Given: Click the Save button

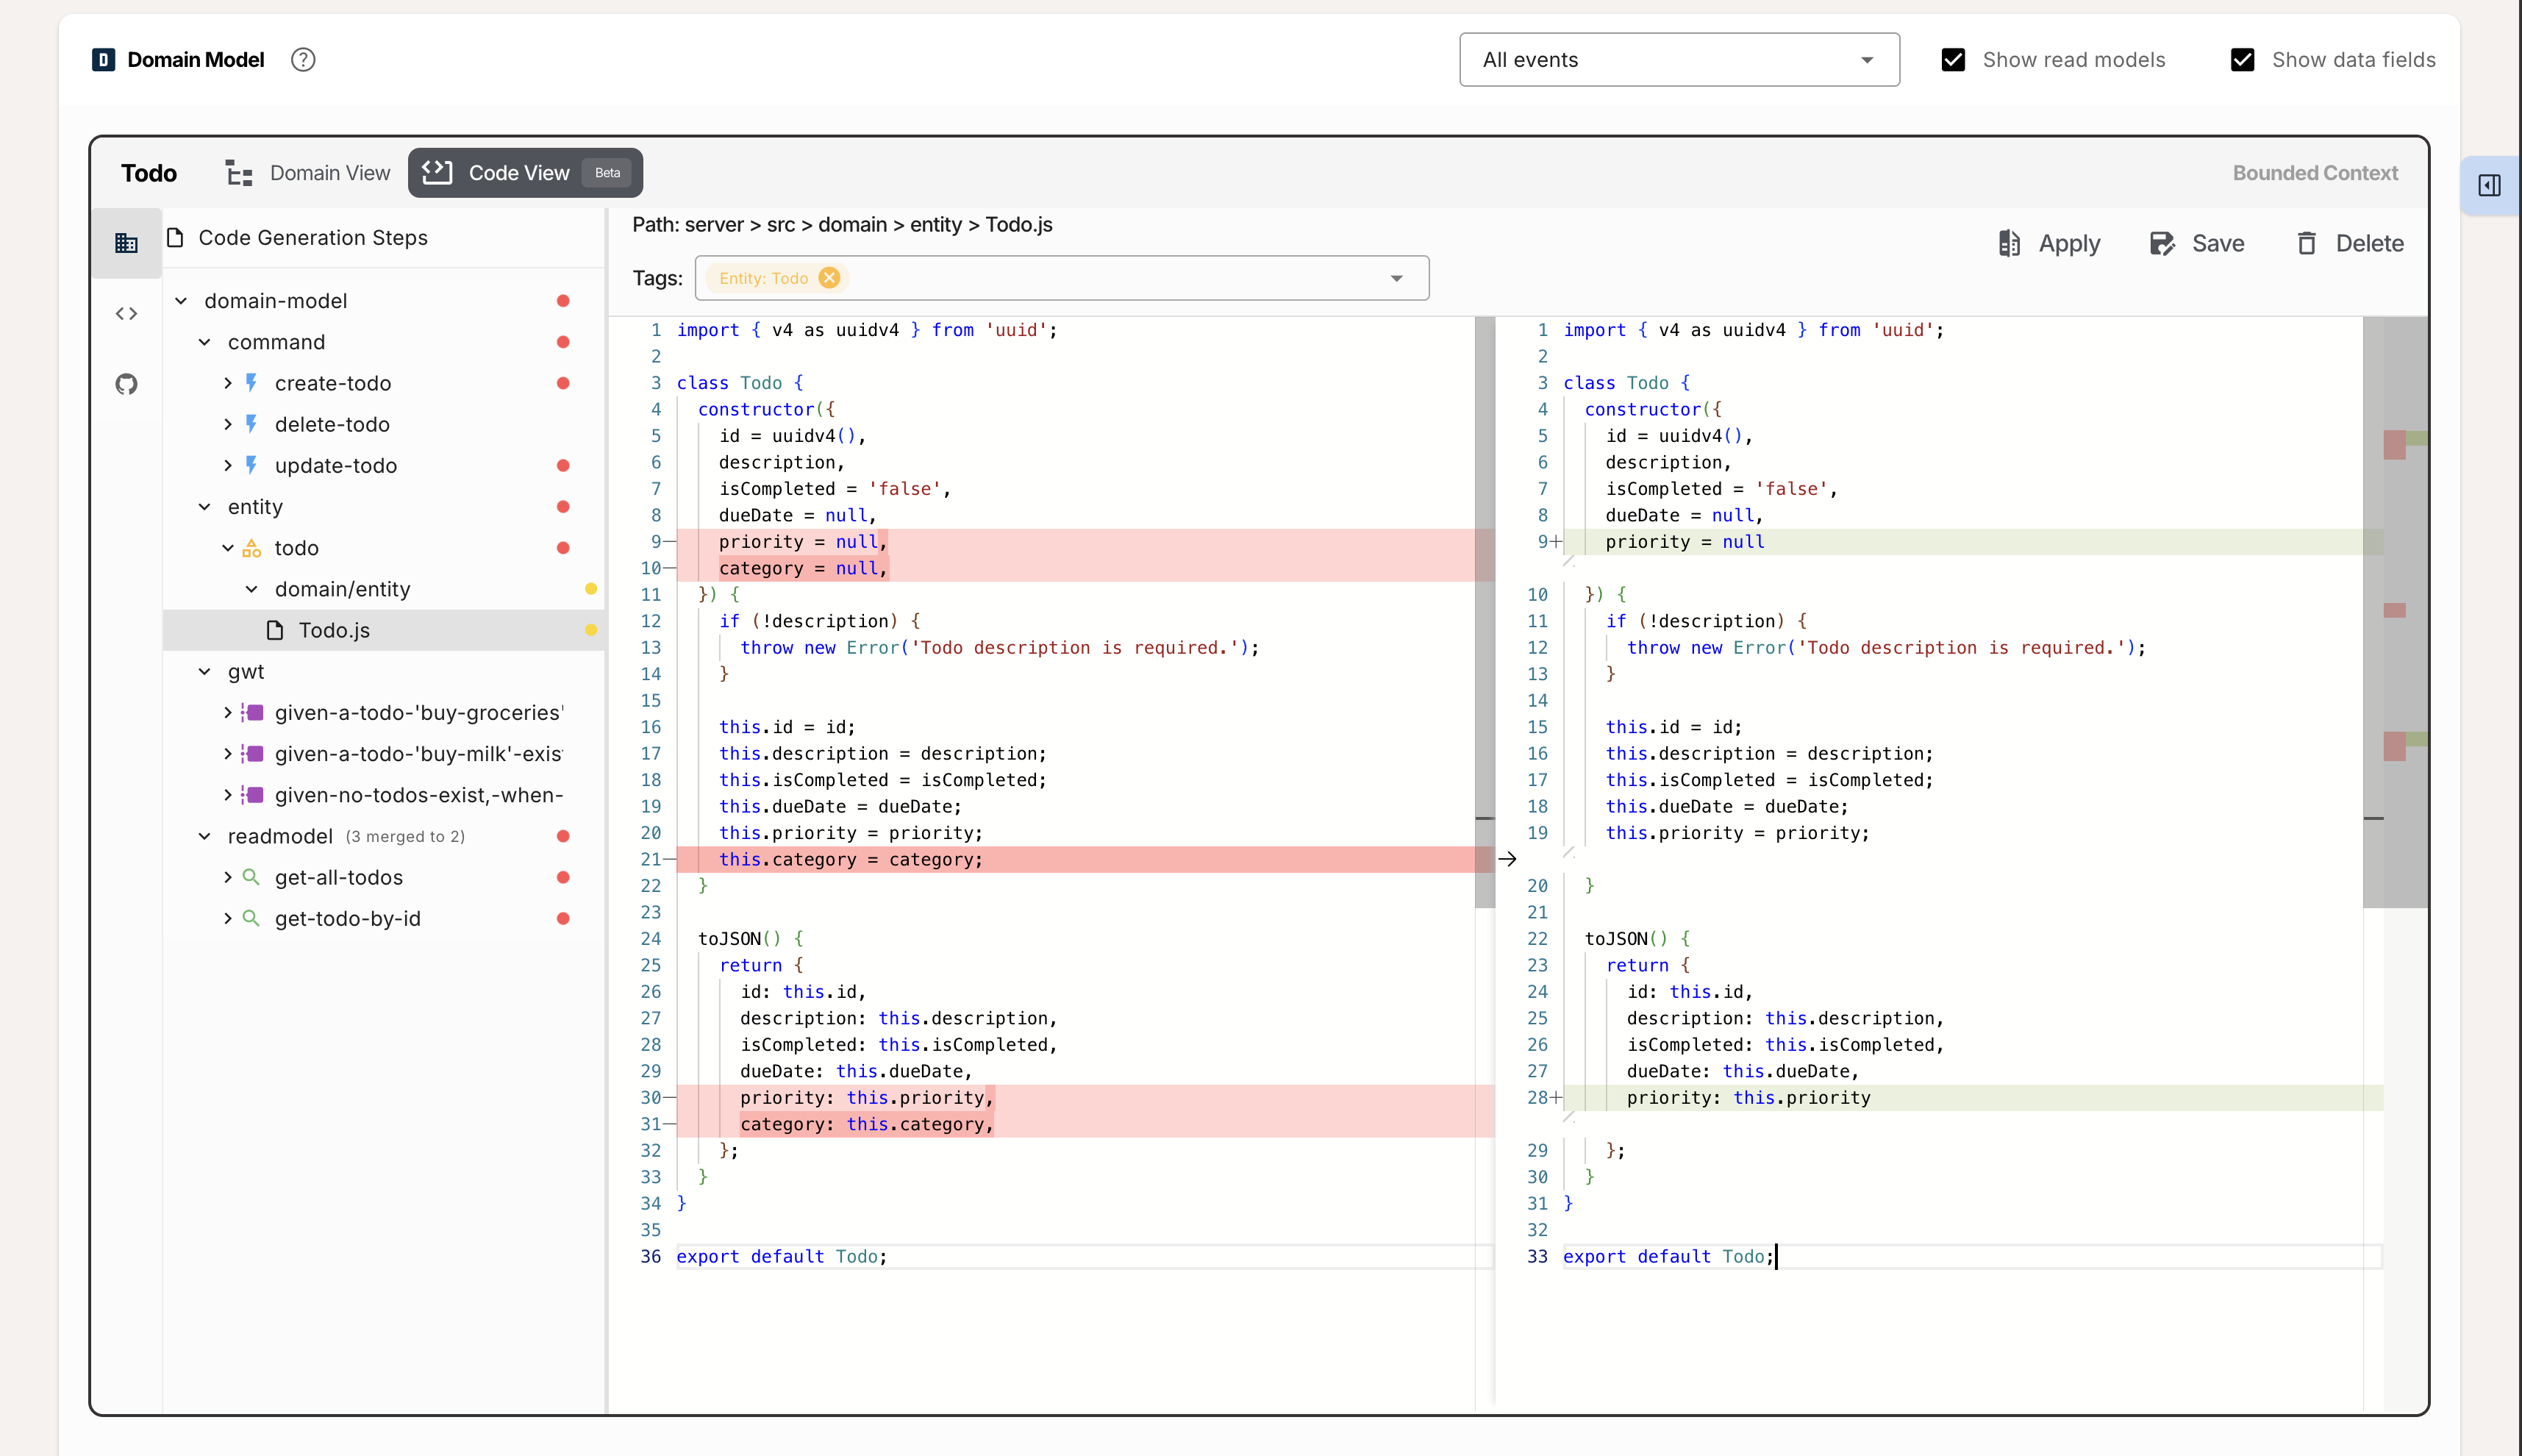Looking at the screenshot, I should (2197, 243).
